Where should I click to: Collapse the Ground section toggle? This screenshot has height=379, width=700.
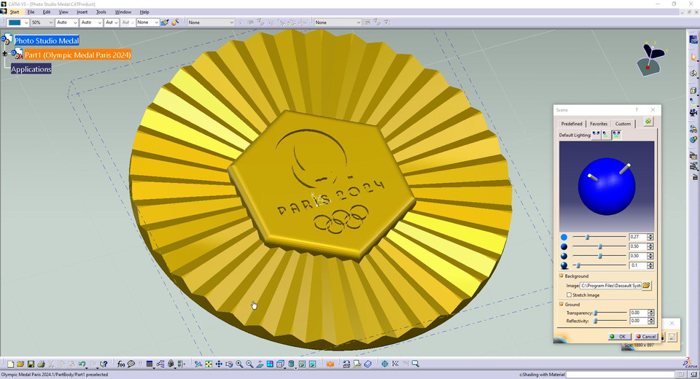561,304
